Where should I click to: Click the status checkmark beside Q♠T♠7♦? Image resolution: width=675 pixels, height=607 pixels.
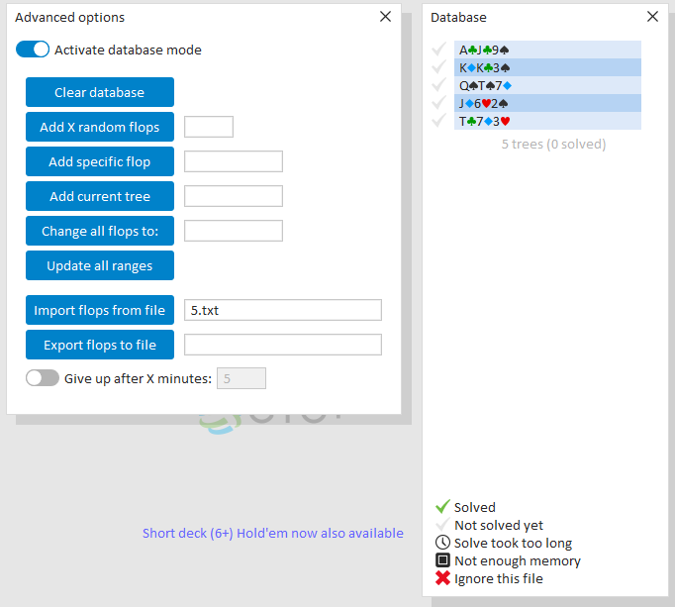[439, 85]
